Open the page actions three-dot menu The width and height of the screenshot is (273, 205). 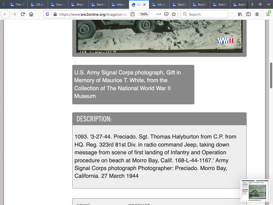pyautogui.click(x=159, y=14)
